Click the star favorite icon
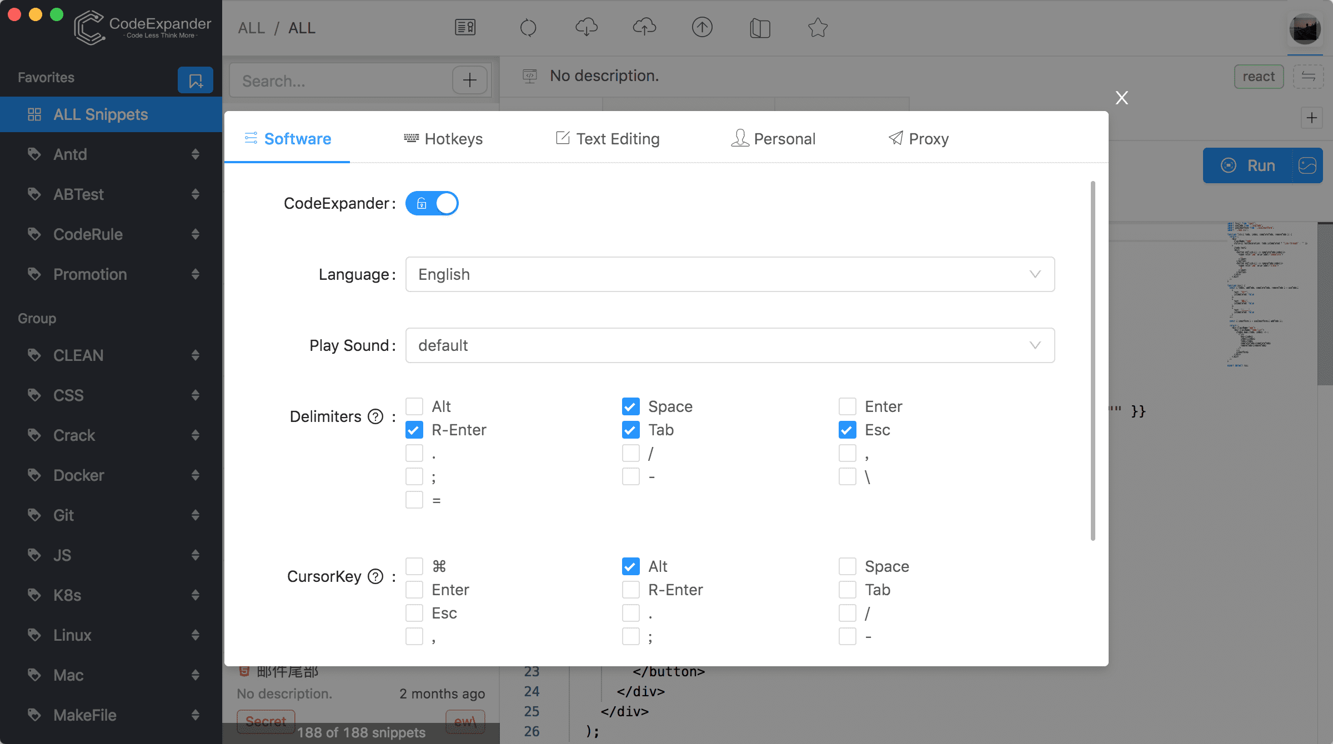Screen dimensions: 1333x744 click(x=818, y=27)
